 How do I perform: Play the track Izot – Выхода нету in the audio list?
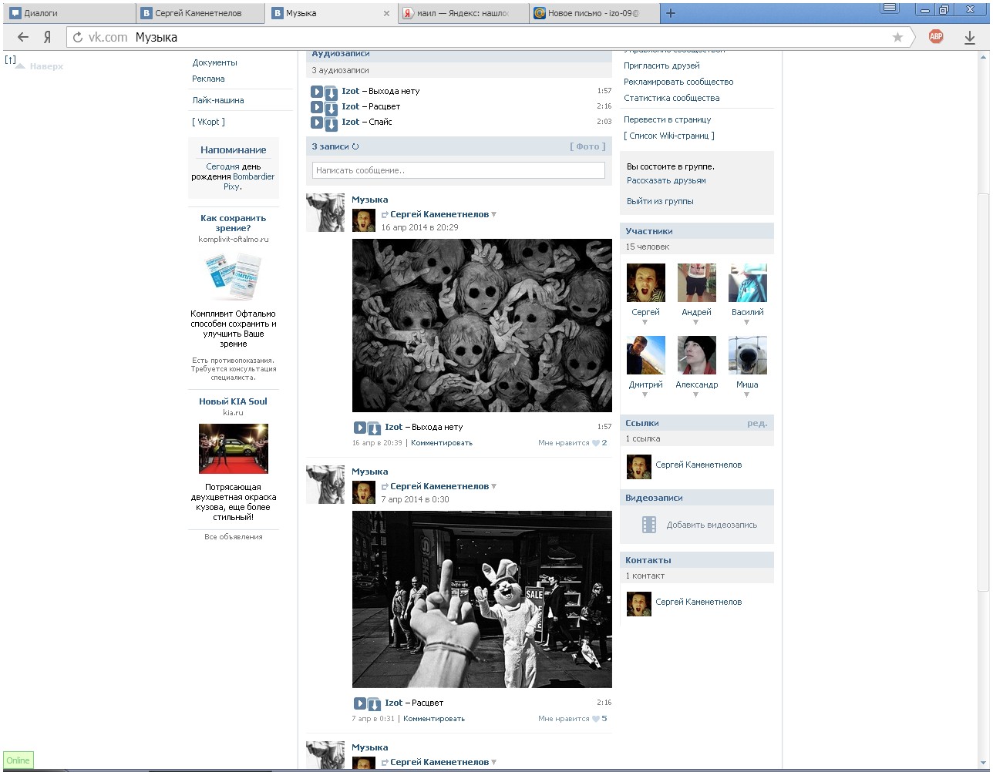(317, 92)
